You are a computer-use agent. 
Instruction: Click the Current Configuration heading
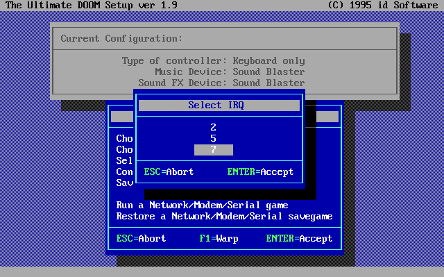pos(121,38)
